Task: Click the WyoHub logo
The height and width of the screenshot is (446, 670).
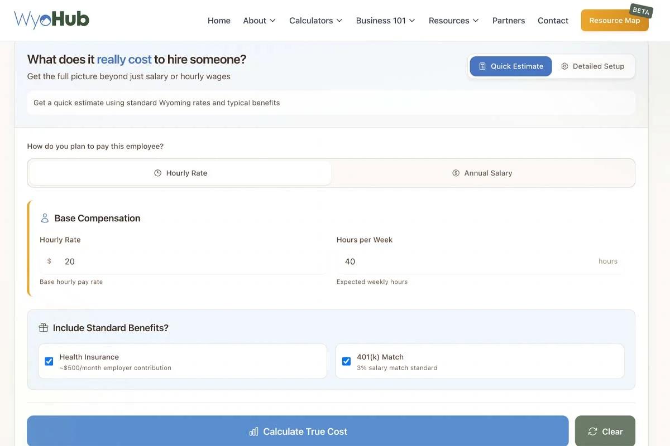Action: click(51, 20)
